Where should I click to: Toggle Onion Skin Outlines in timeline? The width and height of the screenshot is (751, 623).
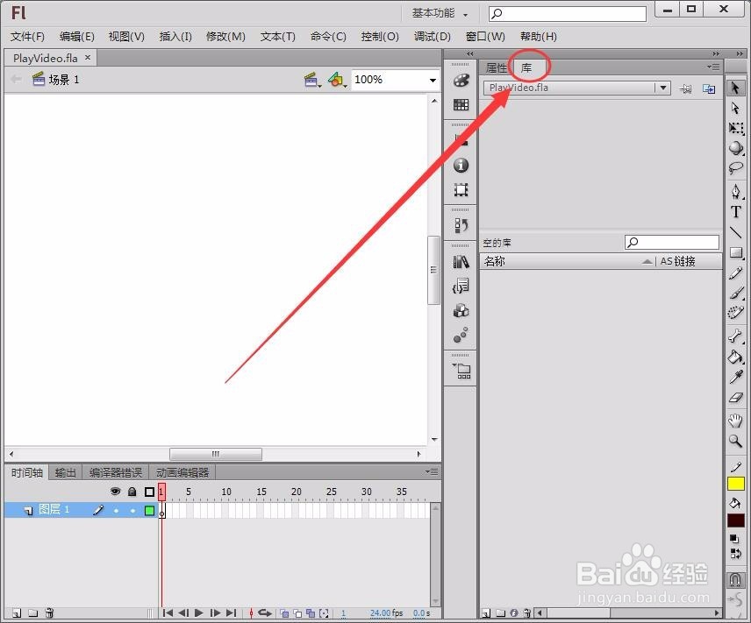point(297,613)
